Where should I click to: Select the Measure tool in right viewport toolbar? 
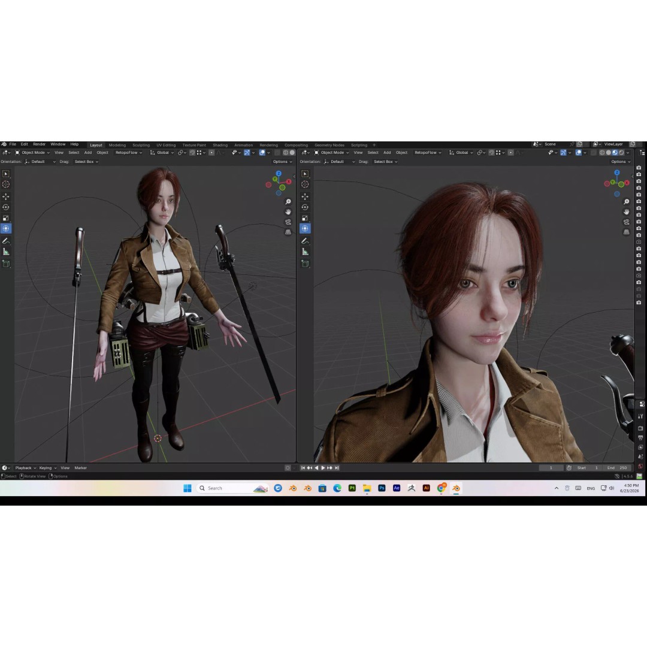coord(305,252)
